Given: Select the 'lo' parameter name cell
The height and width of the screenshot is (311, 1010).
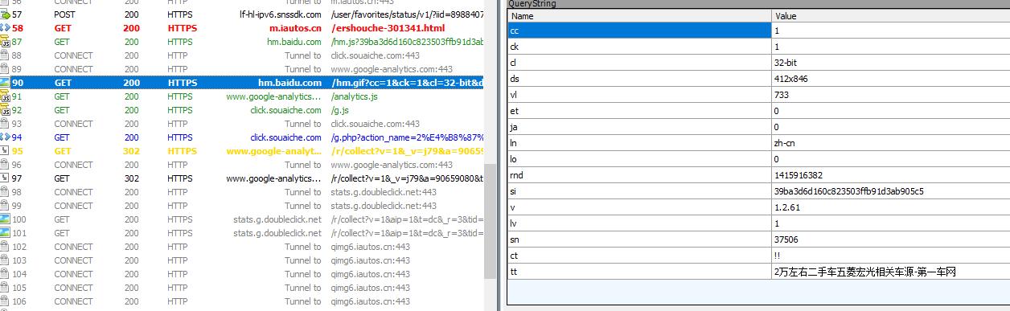Looking at the screenshot, I should pyautogui.click(x=639, y=159).
